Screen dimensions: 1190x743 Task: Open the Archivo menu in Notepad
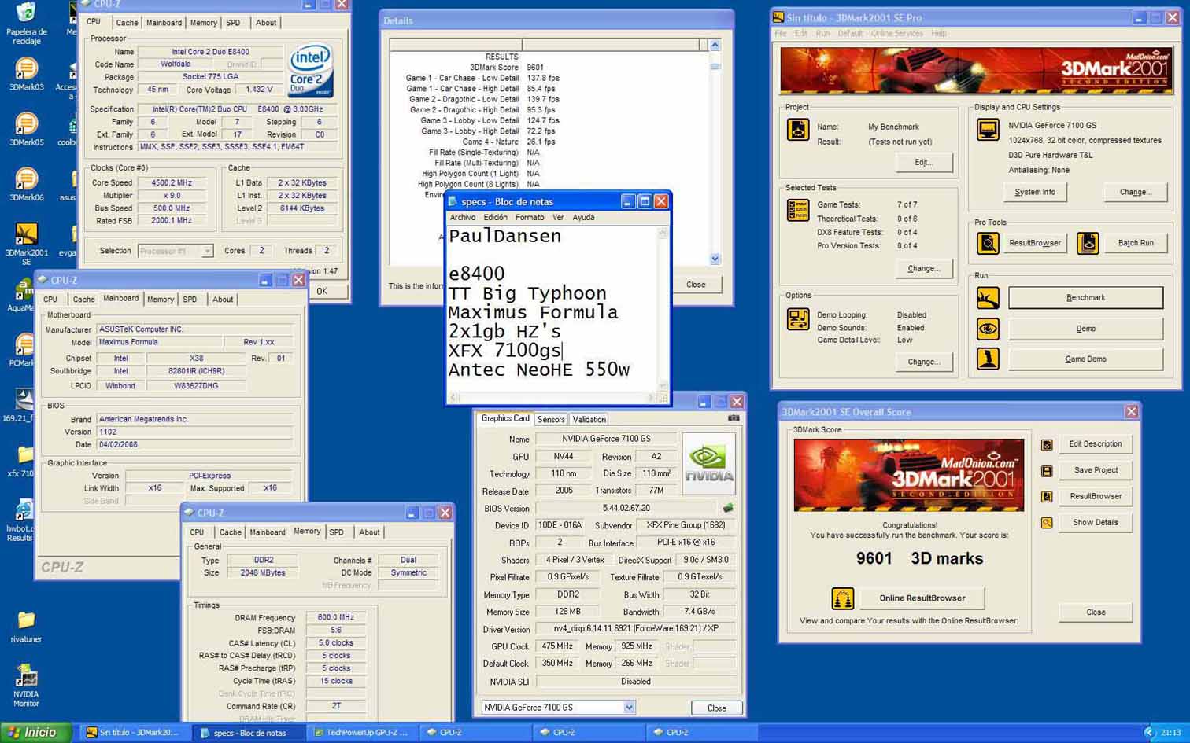pos(463,218)
